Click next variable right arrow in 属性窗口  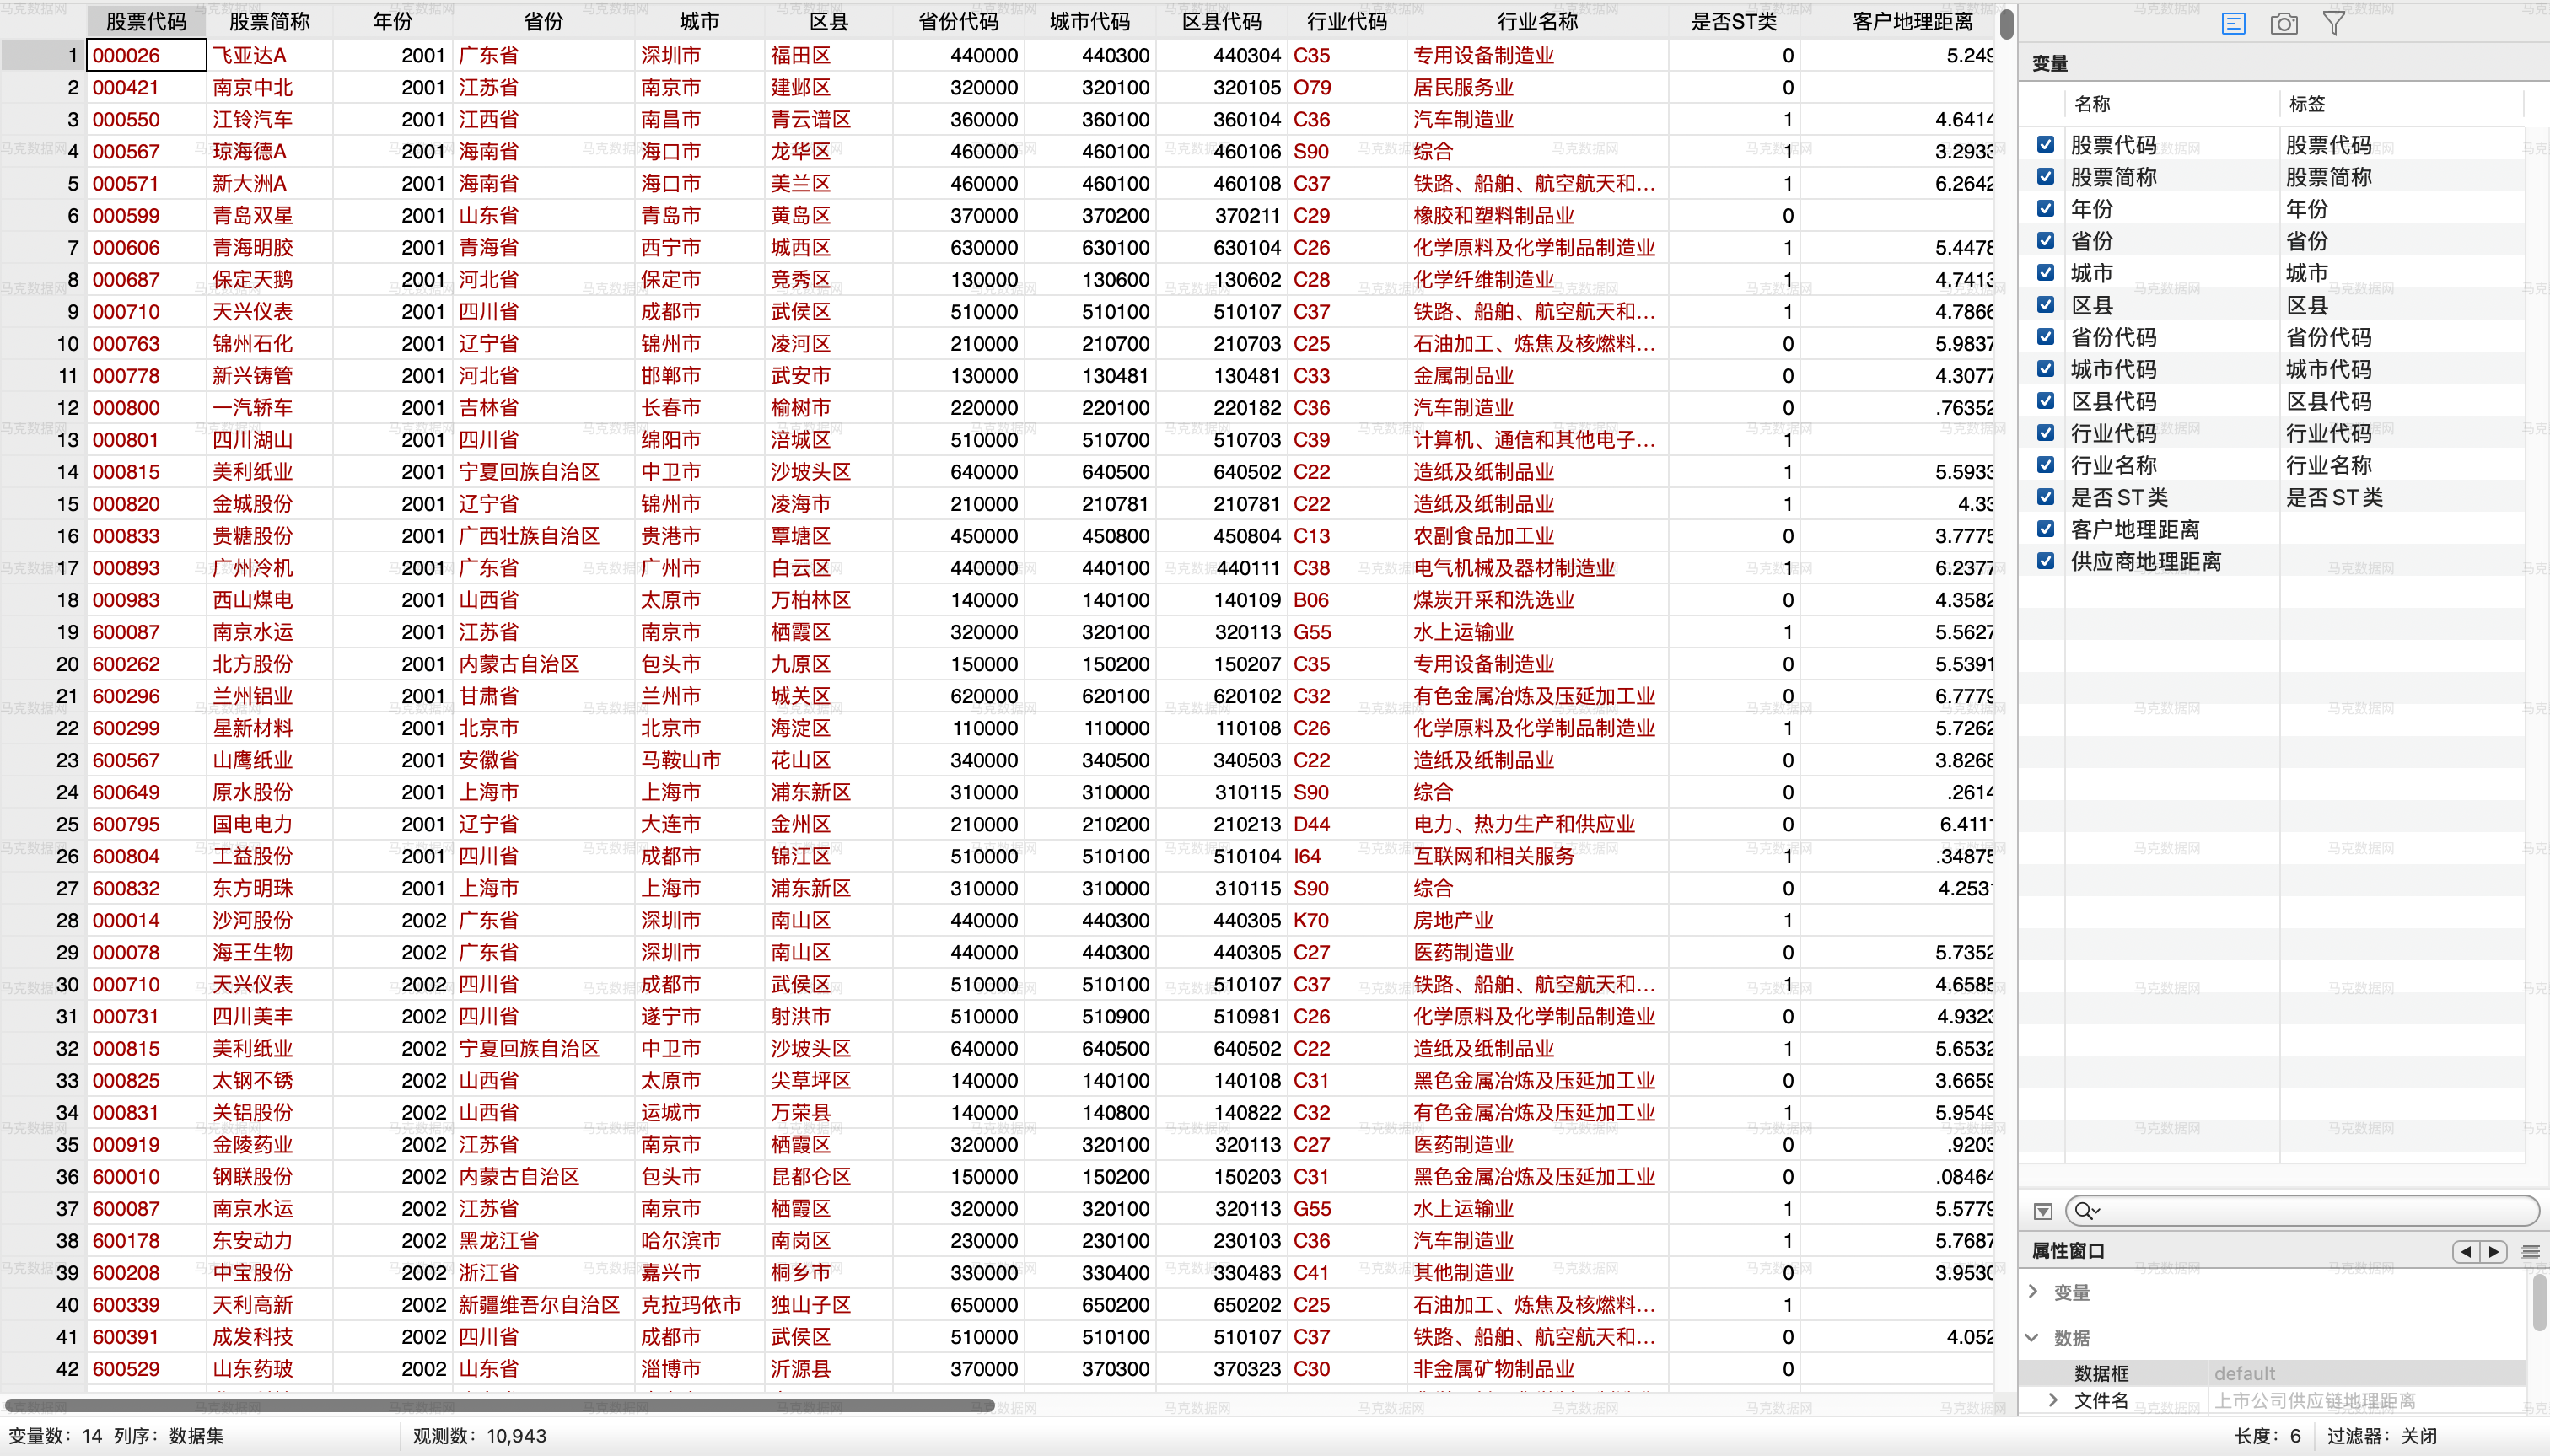tap(2494, 1251)
